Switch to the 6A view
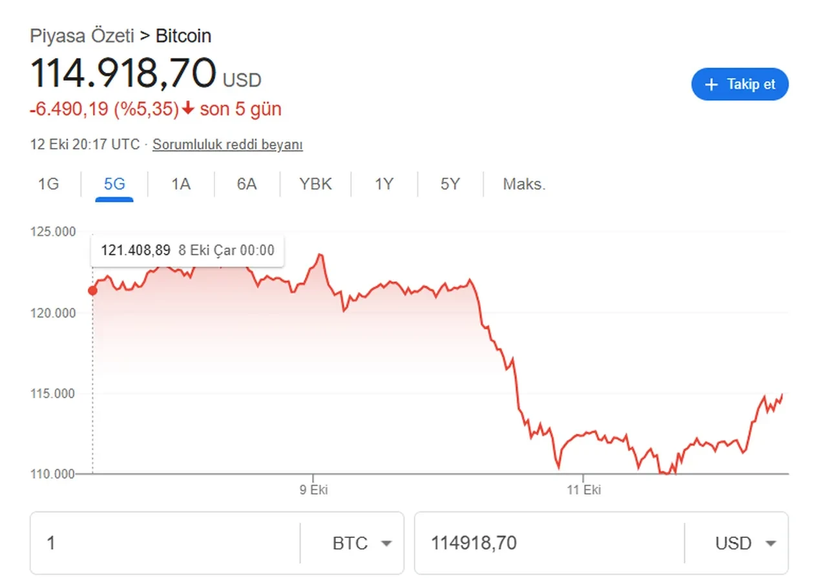This screenshot has height=578, width=827. click(x=246, y=184)
